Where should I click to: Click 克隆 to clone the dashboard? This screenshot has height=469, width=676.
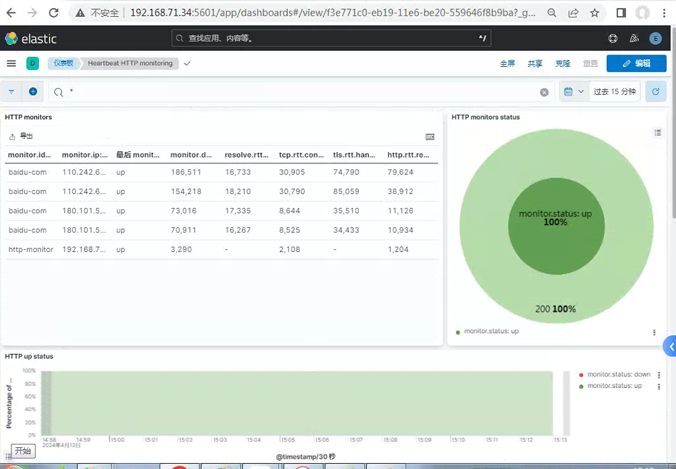coord(562,64)
